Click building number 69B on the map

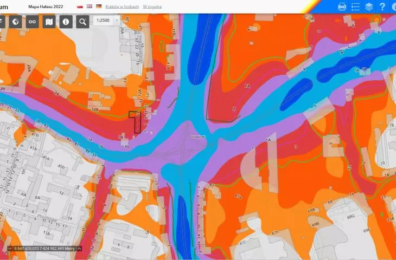click(315, 224)
